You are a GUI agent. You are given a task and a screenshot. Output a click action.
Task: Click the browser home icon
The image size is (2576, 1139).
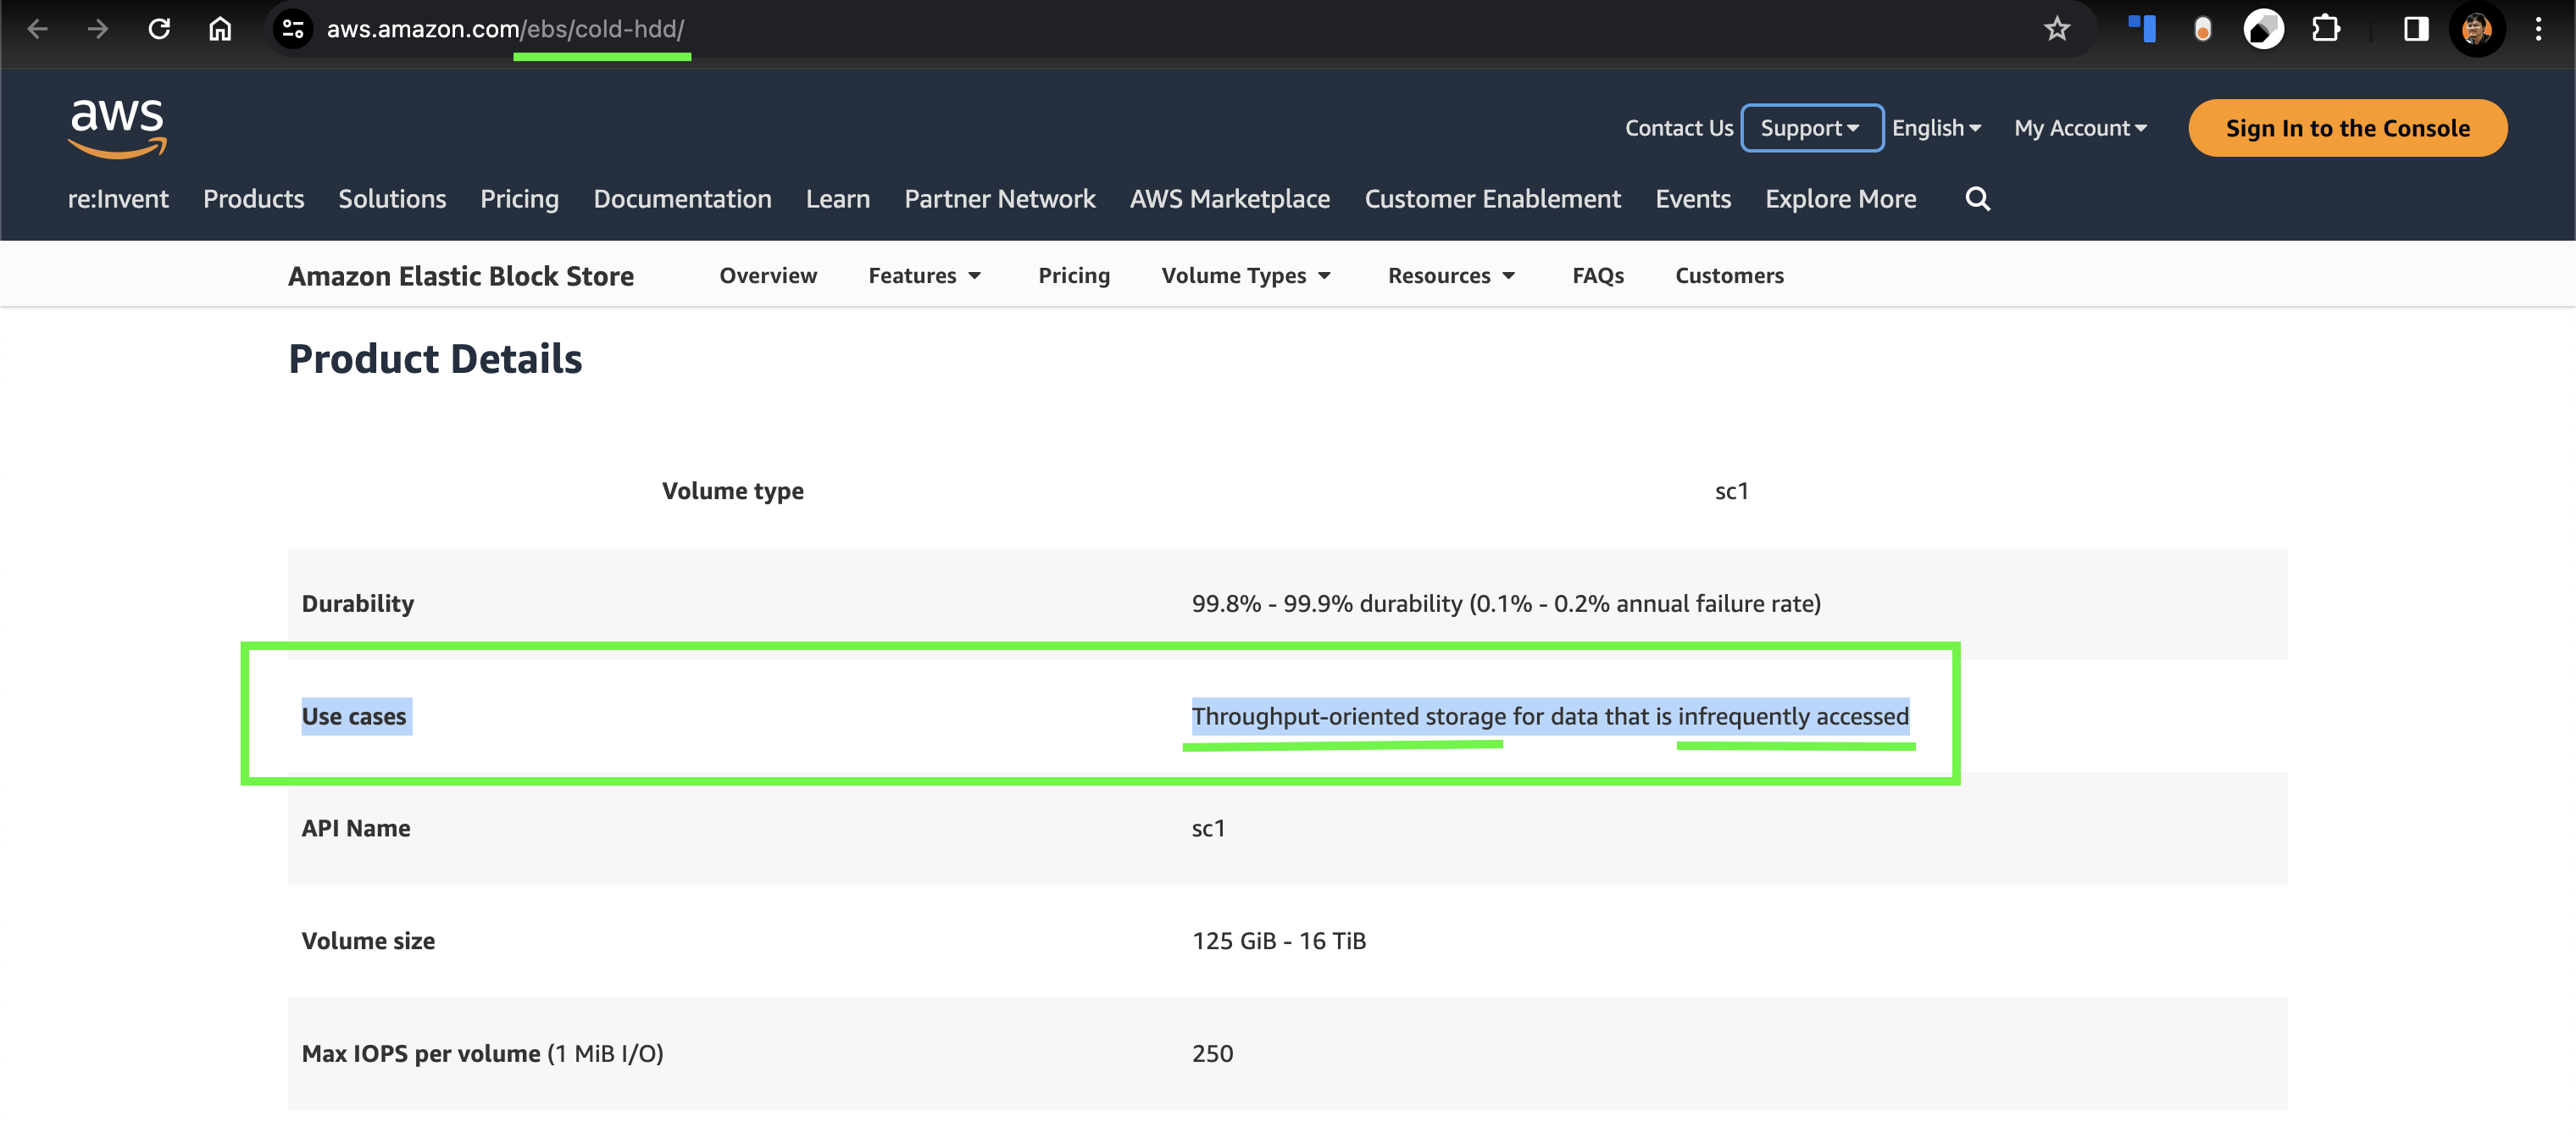[x=220, y=29]
